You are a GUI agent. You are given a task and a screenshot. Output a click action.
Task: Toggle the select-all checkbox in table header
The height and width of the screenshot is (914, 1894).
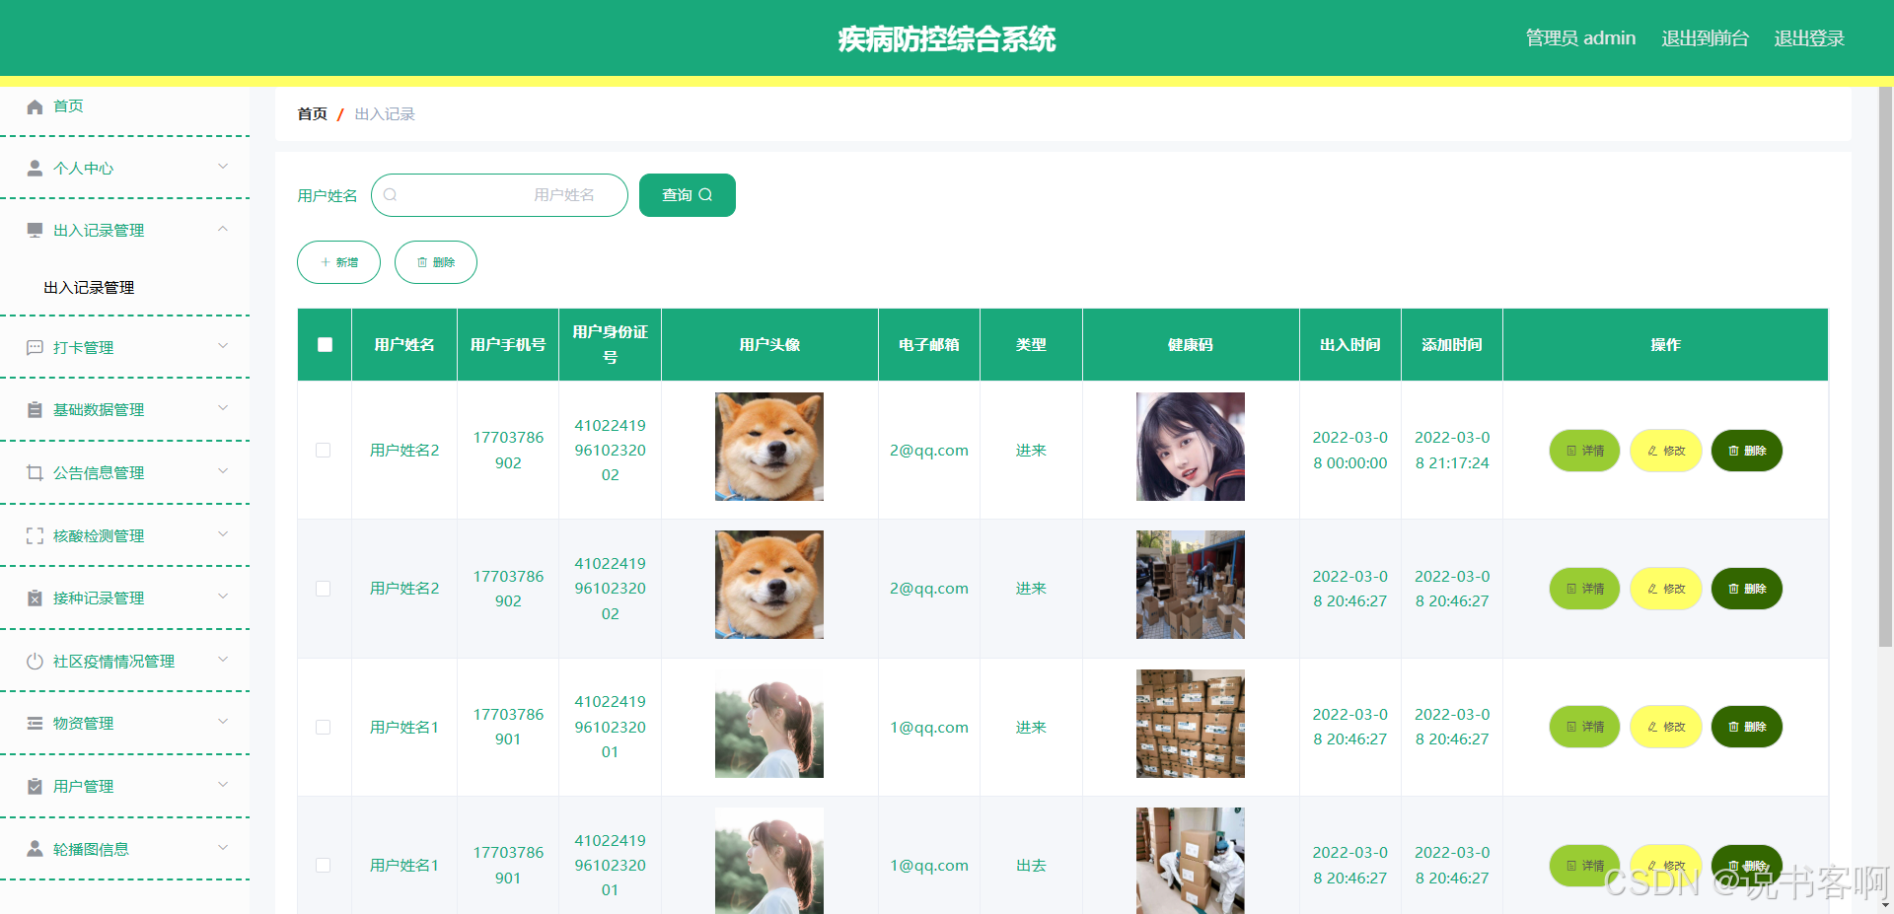325,344
